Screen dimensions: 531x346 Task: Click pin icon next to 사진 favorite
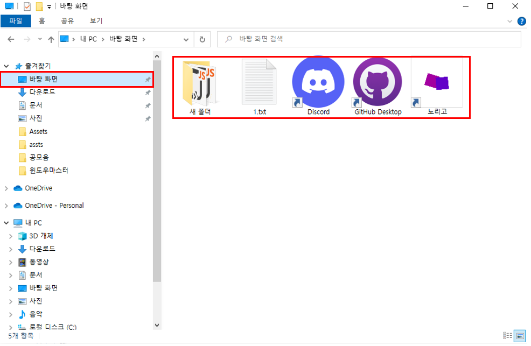148,119
